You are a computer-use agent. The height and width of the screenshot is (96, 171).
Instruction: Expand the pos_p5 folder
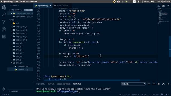click(11, 53)
